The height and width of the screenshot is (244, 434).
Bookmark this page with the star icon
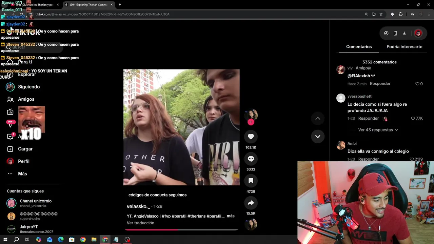click(381, 14)
